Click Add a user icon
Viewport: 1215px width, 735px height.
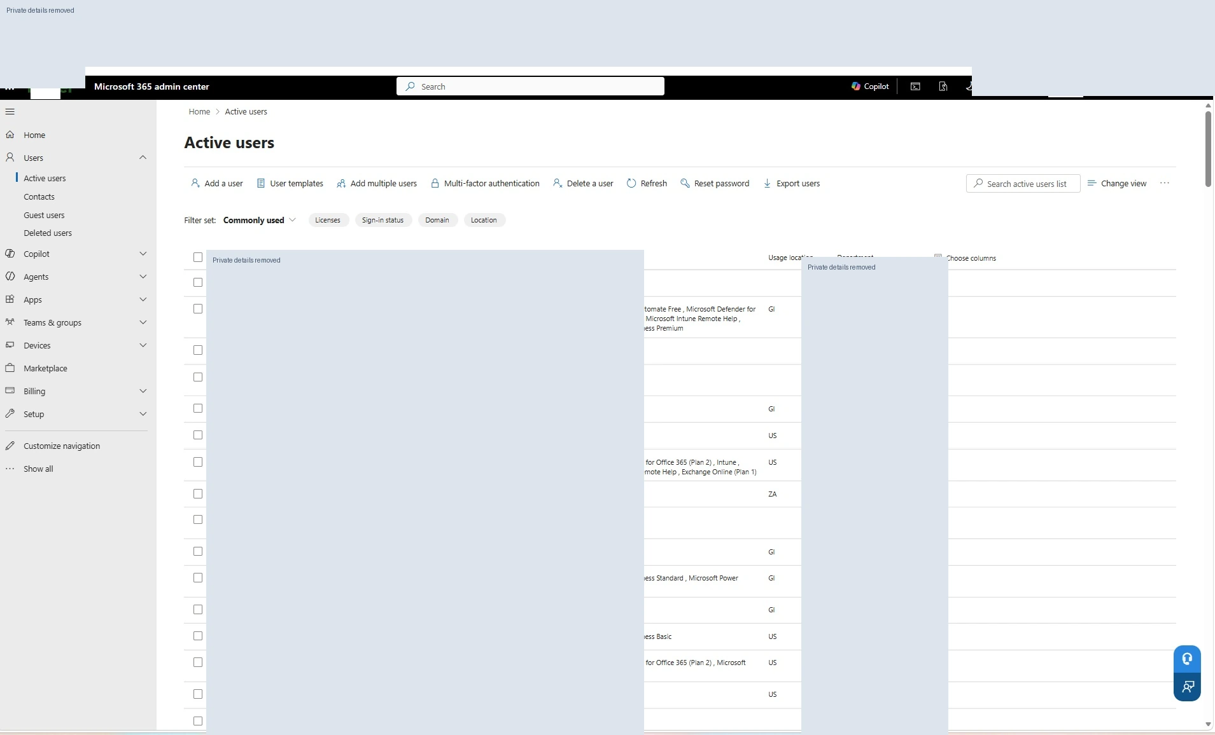(195, 183)
